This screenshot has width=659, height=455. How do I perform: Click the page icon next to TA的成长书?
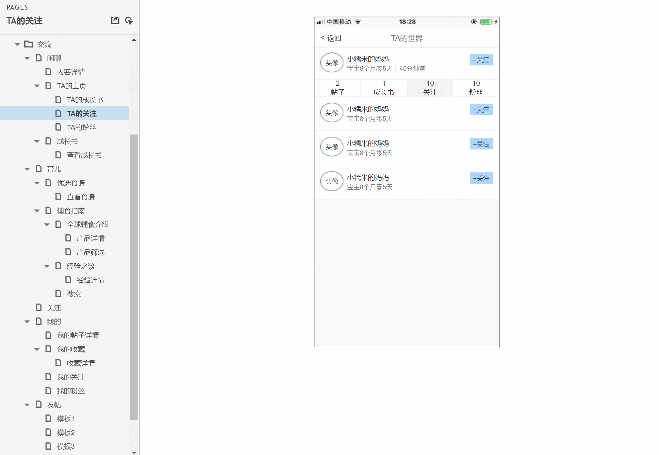coord(58,99)
